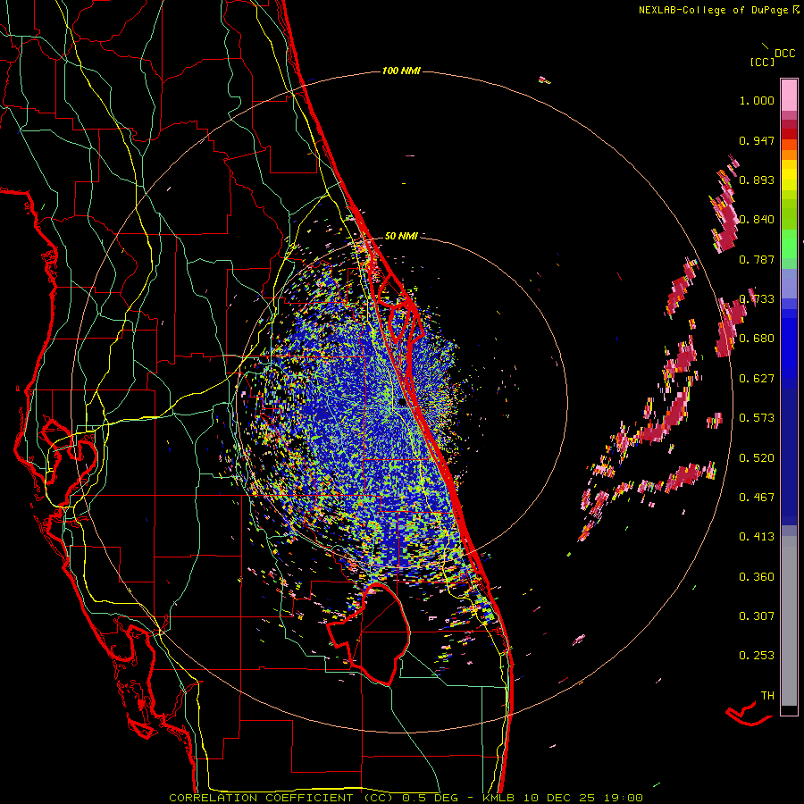Select the 0.307 scale value

tap(757, 616)
